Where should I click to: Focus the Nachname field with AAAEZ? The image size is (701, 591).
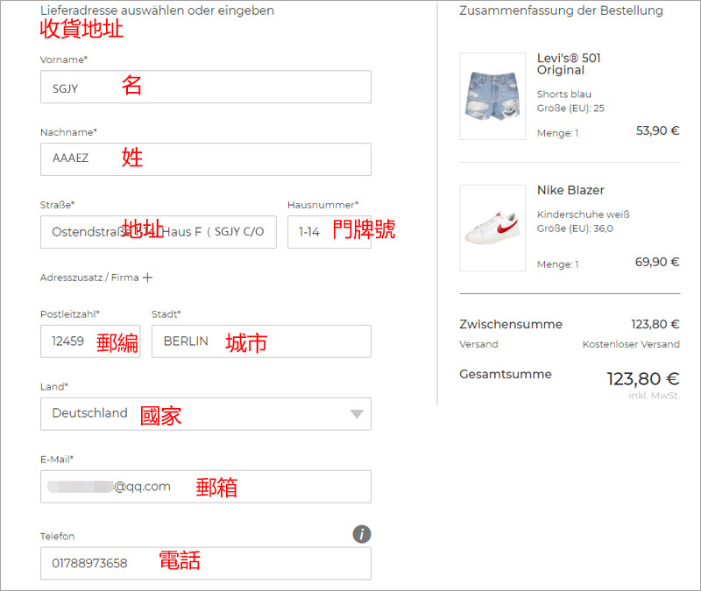pos(205,159)
